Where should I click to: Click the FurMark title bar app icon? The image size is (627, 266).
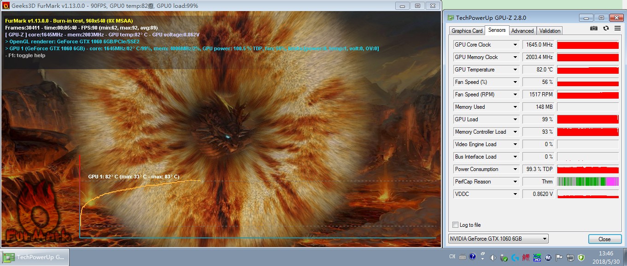click(x=6, y=6)
